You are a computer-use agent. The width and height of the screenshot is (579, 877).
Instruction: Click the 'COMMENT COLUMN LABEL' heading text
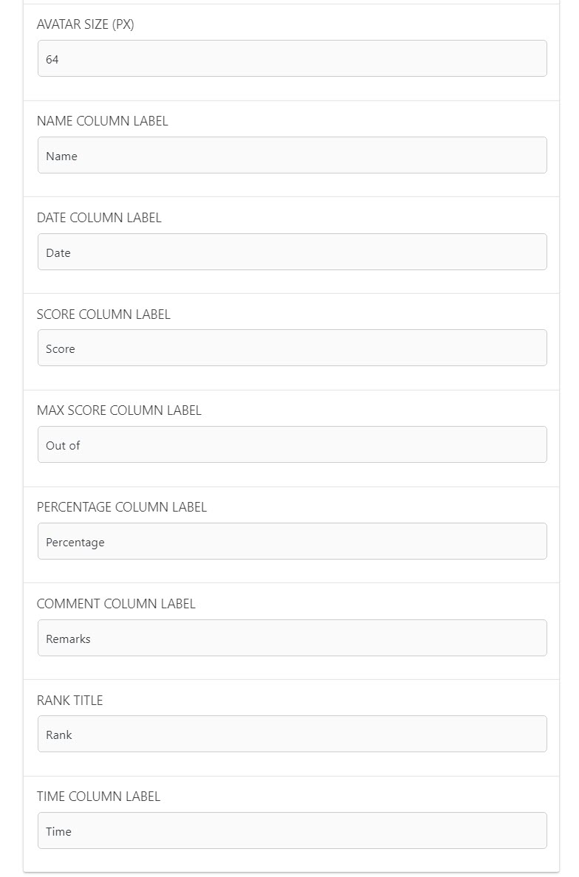click(x=117, y=604)
